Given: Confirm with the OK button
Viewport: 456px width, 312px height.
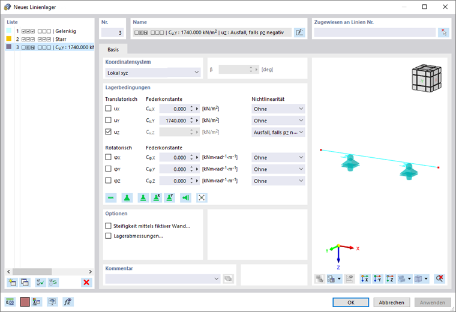Looking at the screenshot, I should (x=351, y=302).
